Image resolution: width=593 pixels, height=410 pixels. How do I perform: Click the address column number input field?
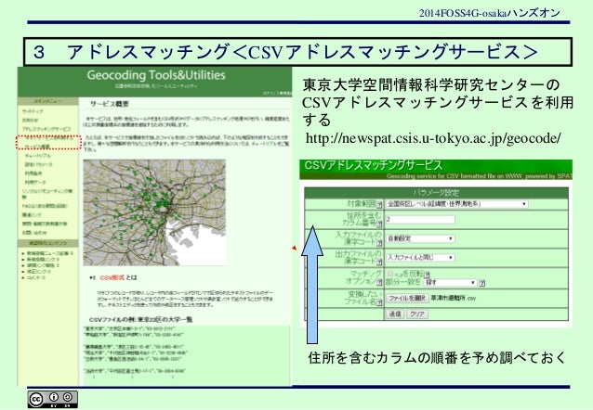420,219
